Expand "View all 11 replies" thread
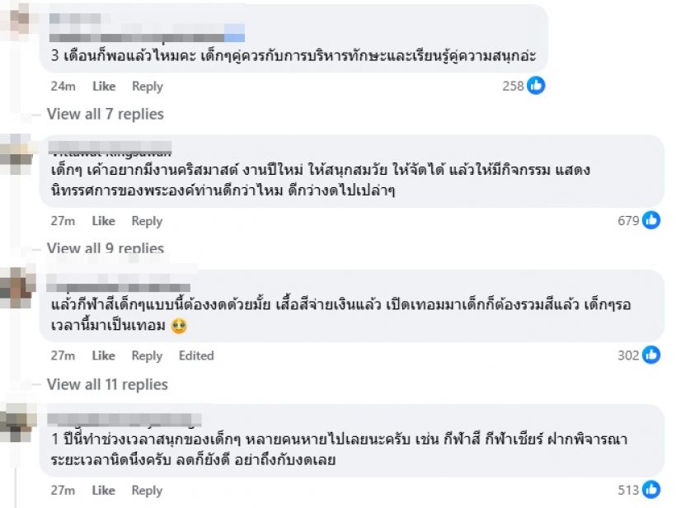The height and width of the screenshot is (508, 676). coord(107,384)
